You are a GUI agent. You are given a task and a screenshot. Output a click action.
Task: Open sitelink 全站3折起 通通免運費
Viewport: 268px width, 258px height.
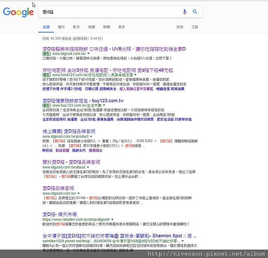(97, 119)
